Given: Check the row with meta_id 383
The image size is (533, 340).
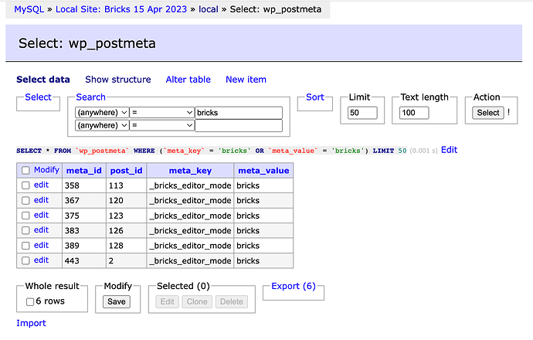Looking at the screenshot, I should coord(25,230).
